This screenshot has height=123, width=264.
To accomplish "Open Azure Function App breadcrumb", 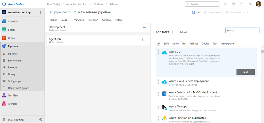I will pos(77,4).
